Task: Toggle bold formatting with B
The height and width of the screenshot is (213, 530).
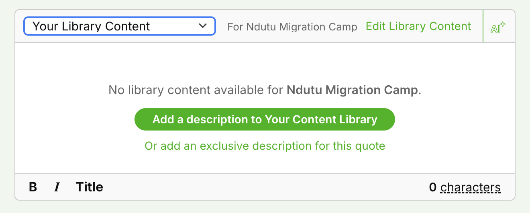Action: 33,187
